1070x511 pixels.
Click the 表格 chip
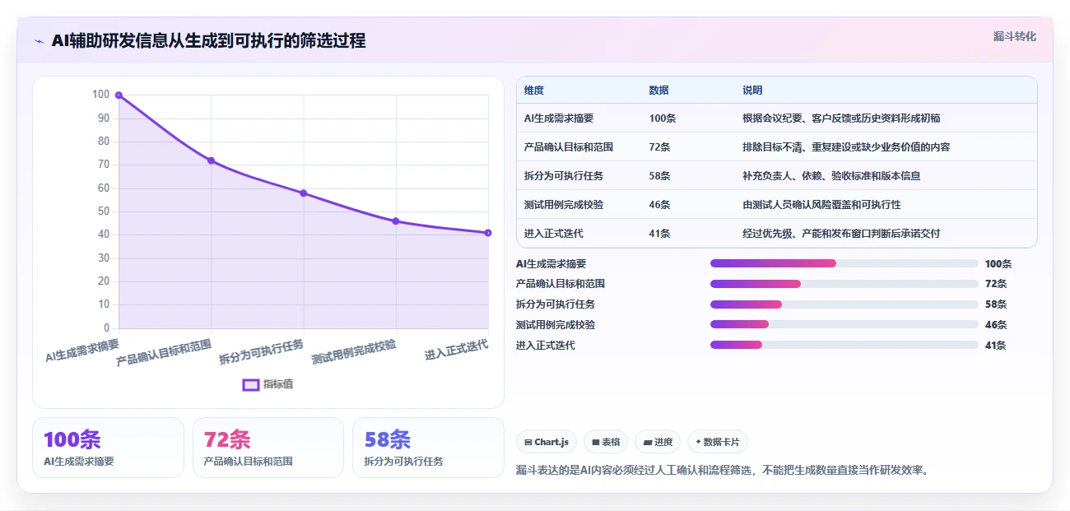[606, 442]
